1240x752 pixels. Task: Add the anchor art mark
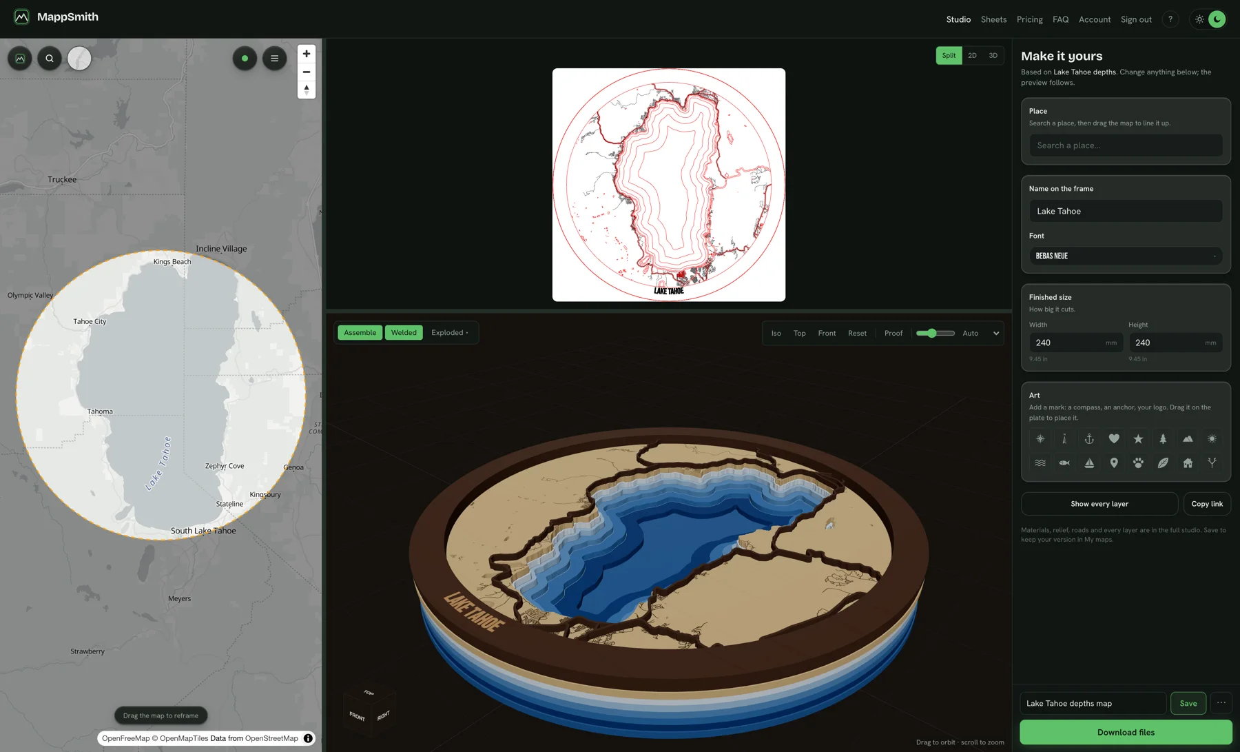(1089, 439)
